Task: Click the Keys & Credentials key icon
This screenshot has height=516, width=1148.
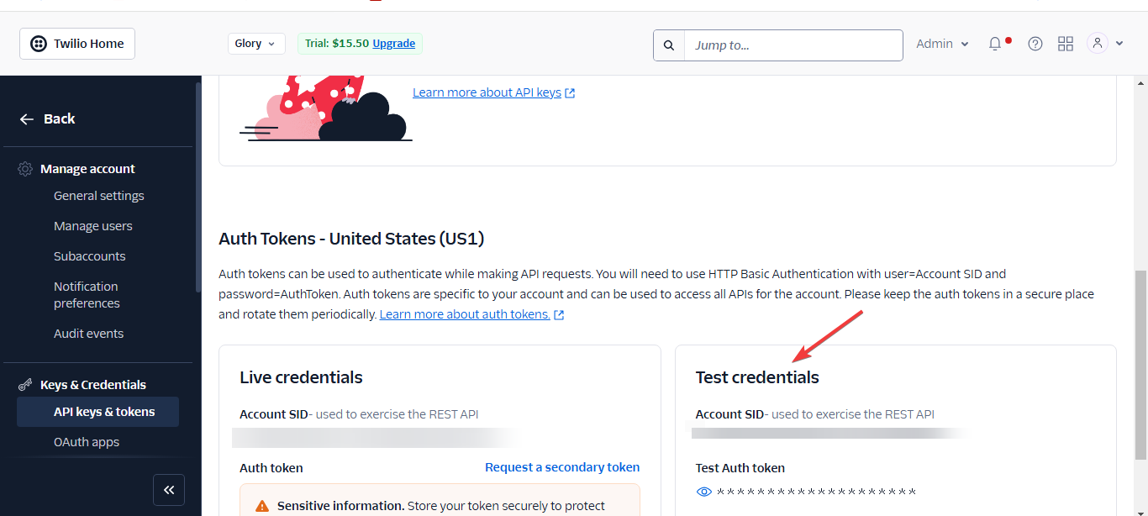Action: pyautogui.click(x=25, y=385)
